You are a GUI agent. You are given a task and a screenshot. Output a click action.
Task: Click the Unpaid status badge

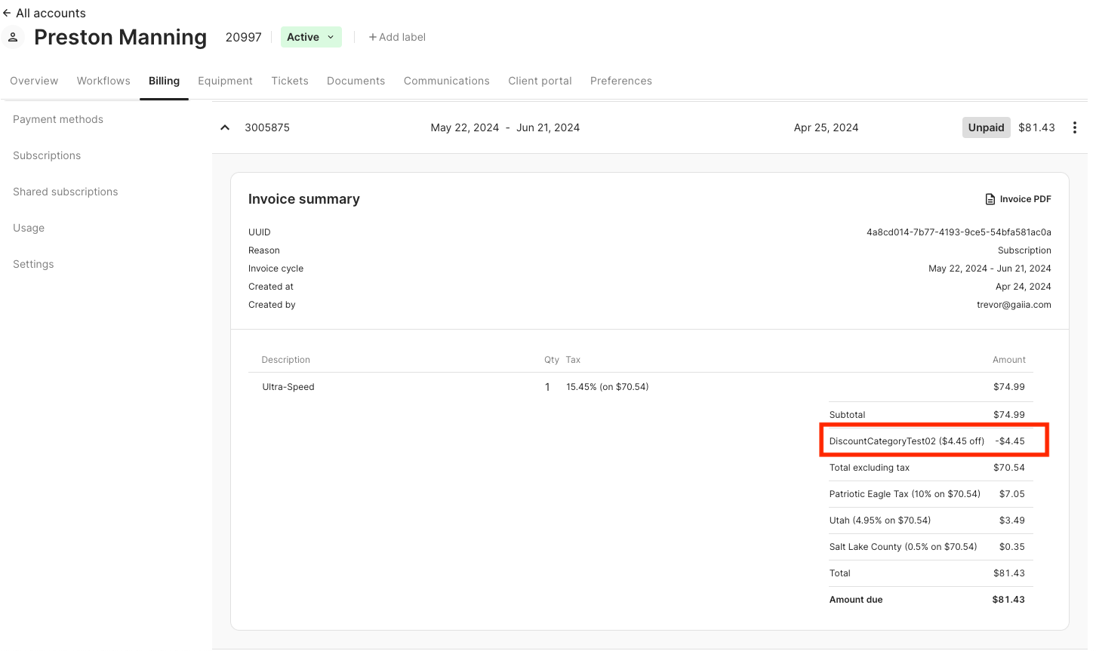pos(986,127)
